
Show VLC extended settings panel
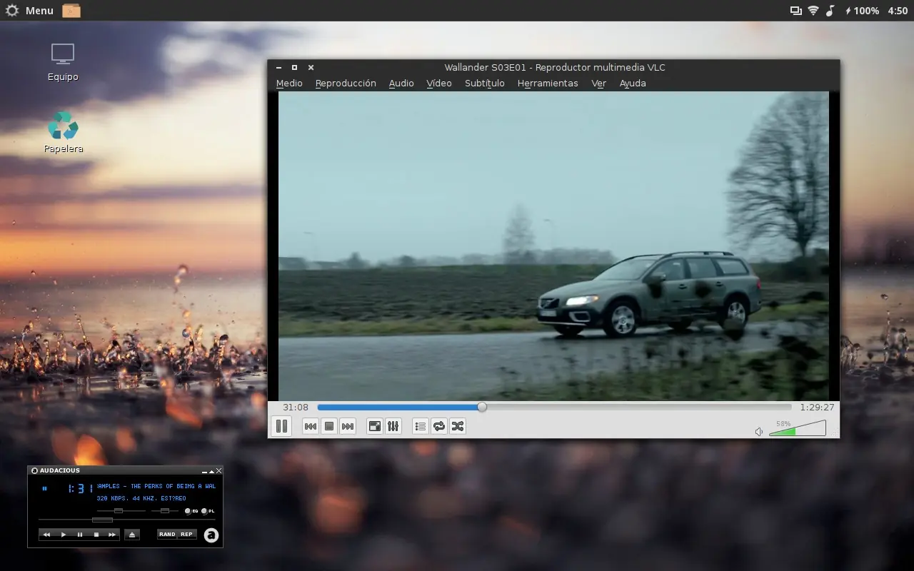(x=393, y=427)
